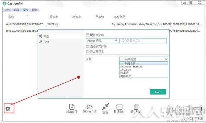Start compression with the 压缩 toolbar icon
The image size is (206, 123).
(105, 107)
